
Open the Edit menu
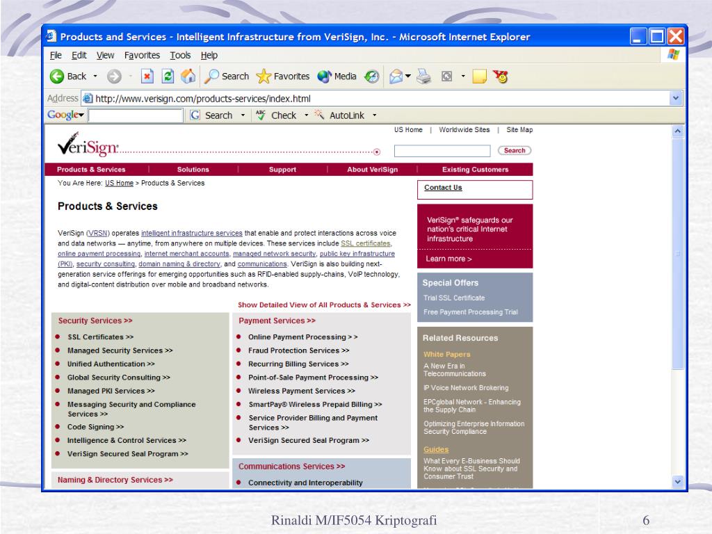point(79,56)
